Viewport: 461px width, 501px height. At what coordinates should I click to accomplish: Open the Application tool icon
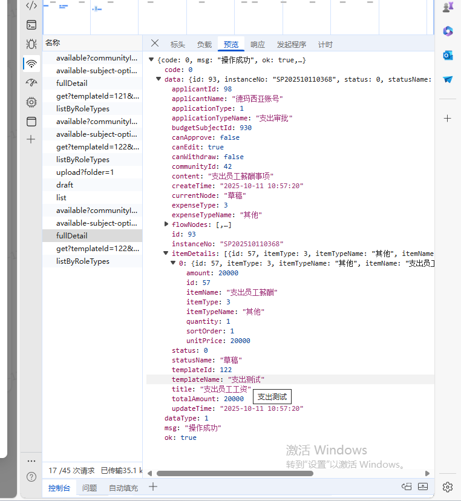click(x=31, y=122)
